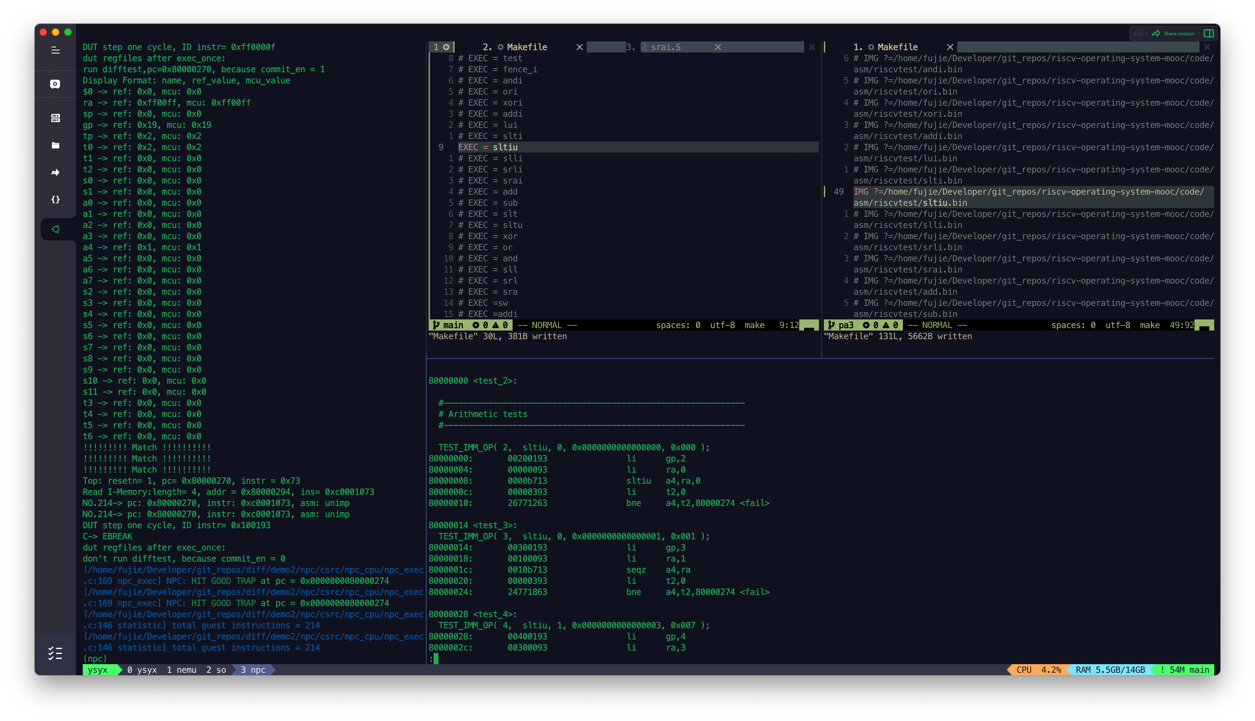
Task: Click the error count icon in main statusline
Action: 476,325
